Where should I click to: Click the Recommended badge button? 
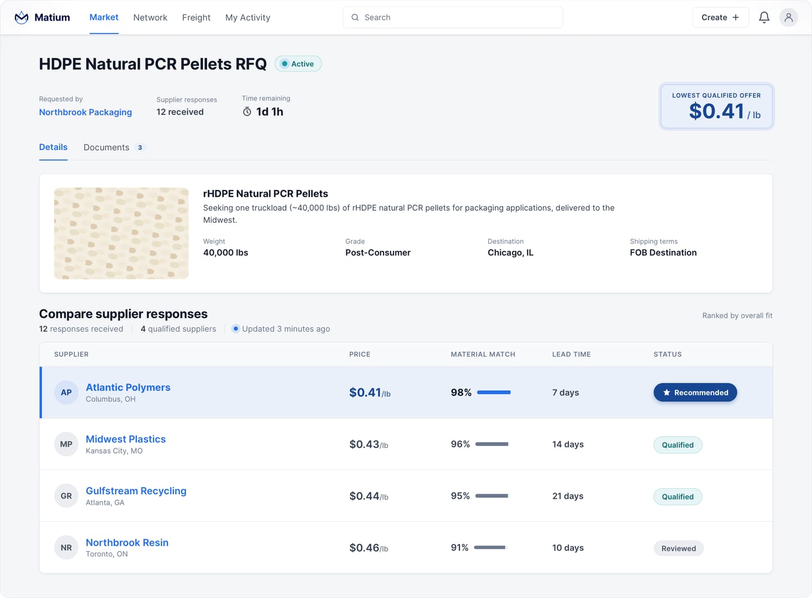pyautogui.click(x=695, y=392)
